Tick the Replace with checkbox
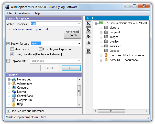 [8, 61]
